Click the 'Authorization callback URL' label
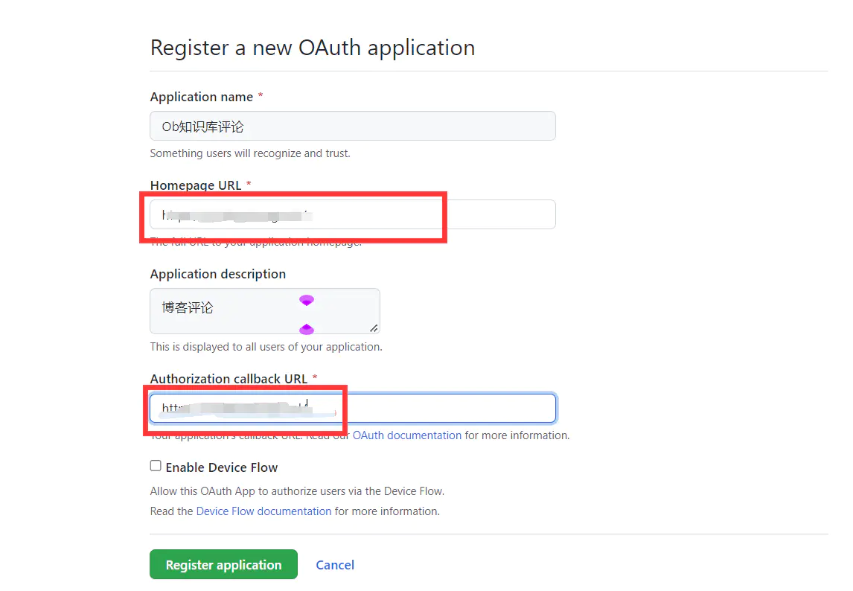The width and height of the screenshot is (853, 591). pyautogui.click(x=229, y=379)
